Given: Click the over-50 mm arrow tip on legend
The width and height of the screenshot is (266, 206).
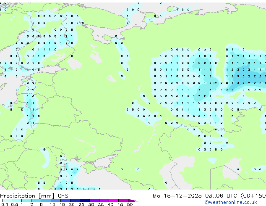Looking at the screenshot, I should click(133, 201).
